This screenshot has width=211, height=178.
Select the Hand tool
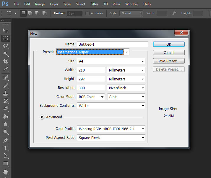tap(6, 172)
